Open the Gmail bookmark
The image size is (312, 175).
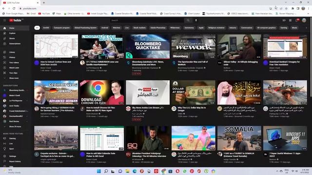coord(31,14)
